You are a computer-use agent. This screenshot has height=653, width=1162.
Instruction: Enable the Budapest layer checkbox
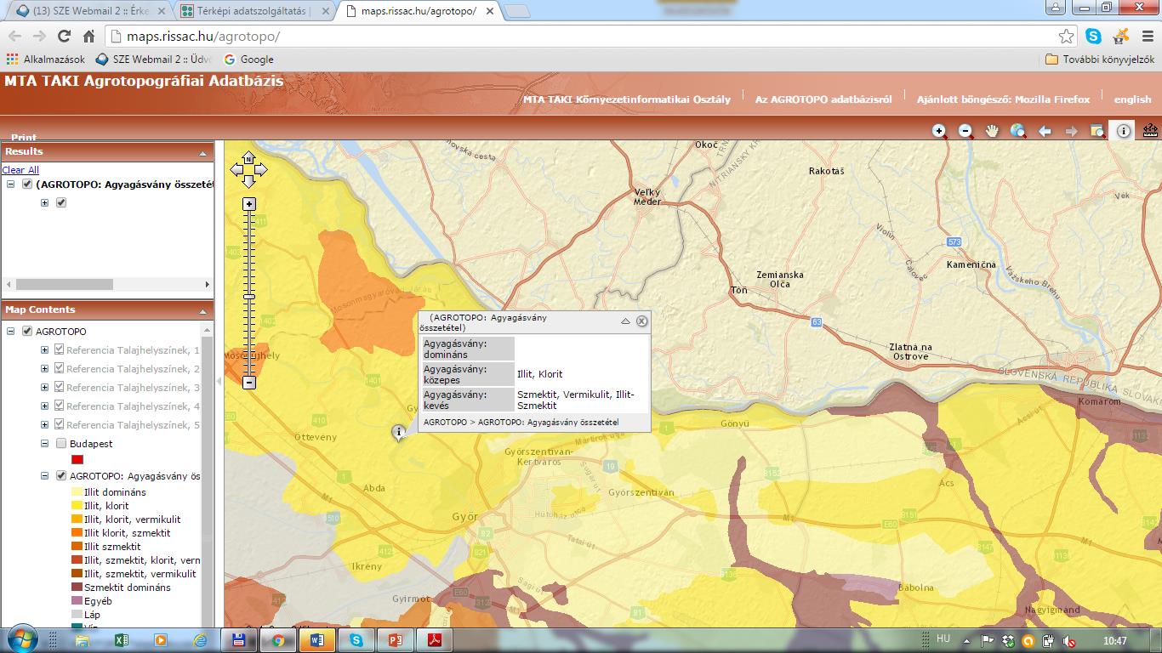pos(61,444)
